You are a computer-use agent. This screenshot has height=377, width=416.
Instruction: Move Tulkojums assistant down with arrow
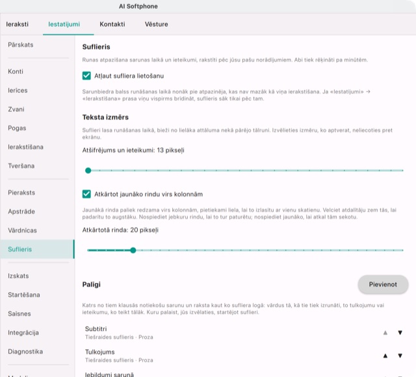(x=400, y=356)
